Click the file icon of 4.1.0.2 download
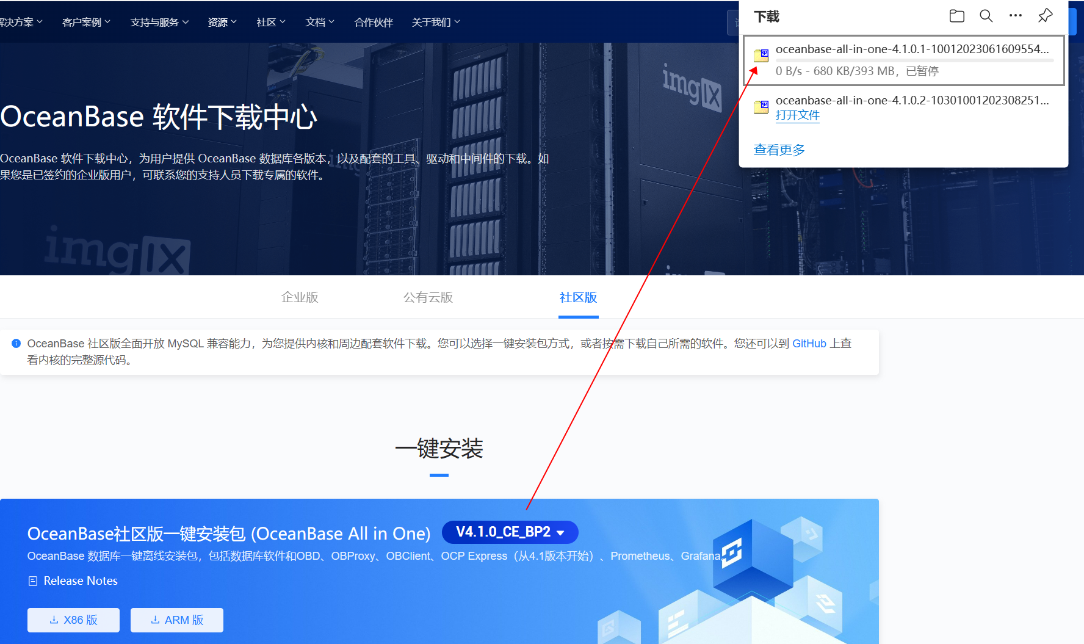 tap(761, 107)
